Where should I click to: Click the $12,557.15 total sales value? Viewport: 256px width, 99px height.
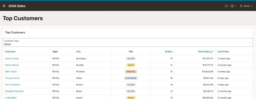(207, 58)
